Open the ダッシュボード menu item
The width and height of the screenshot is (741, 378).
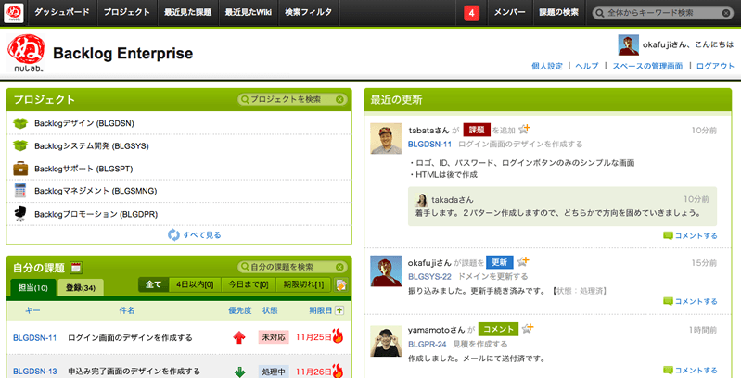62,13
